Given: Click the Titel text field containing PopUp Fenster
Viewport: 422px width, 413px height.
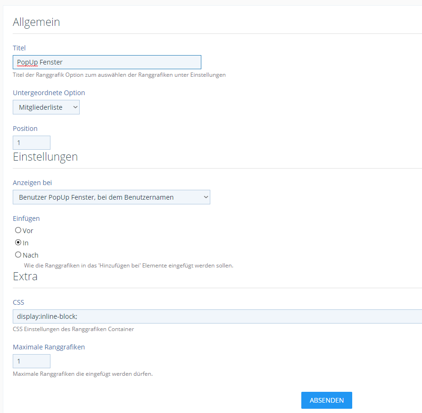Looking at the screenshot, I should pyautogui.click(x=107, y=62).
